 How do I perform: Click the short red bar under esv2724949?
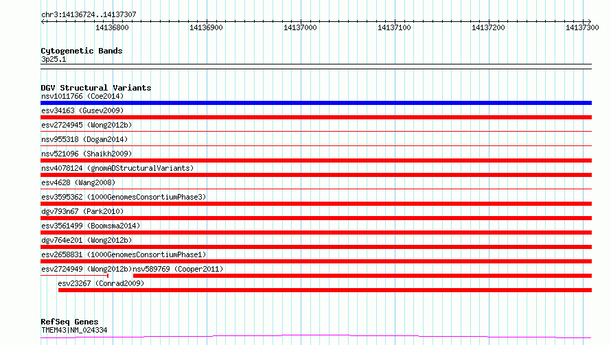pyautogui.click(x=74, y=276)
